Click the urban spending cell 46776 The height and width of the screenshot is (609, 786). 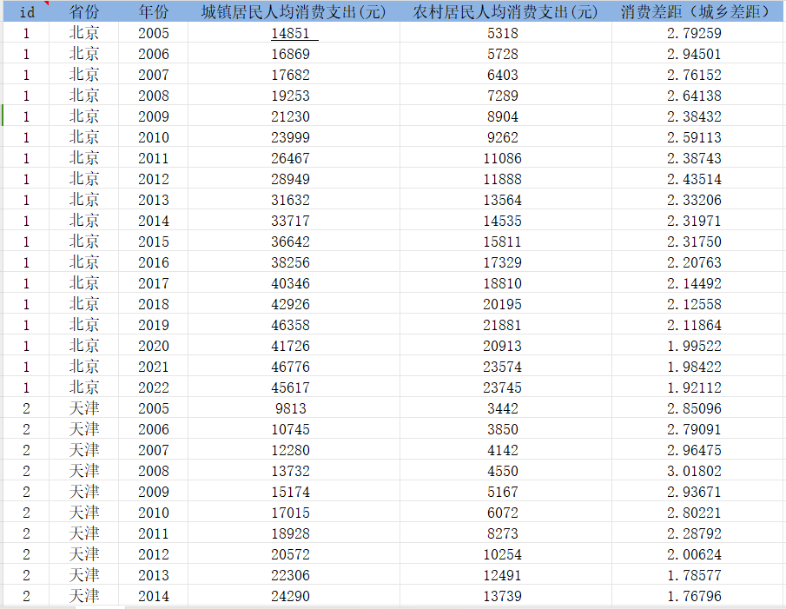289,367
